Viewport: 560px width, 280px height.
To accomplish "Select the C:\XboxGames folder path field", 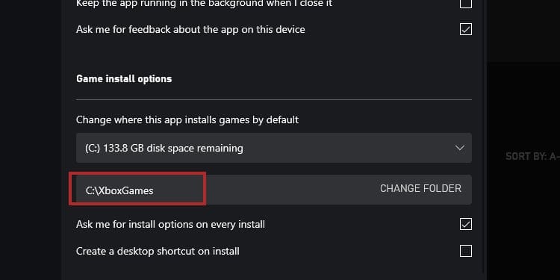I will 137,190.
